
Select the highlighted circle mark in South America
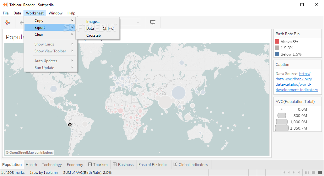point(70,125)
